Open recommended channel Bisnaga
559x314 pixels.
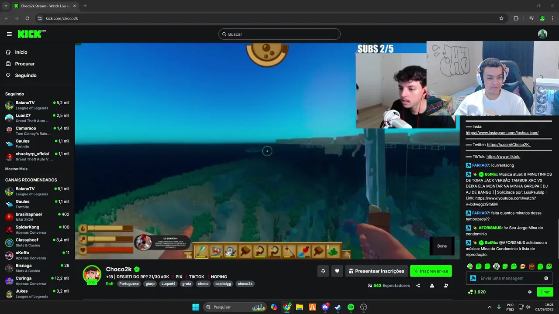pos(37,268)
